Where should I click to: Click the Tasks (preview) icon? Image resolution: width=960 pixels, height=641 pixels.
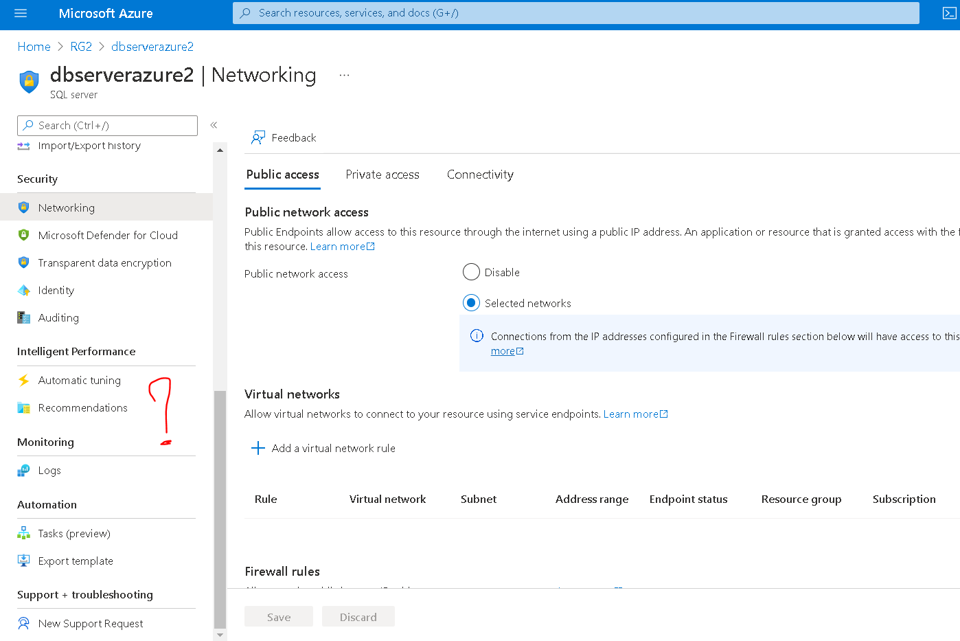(24, 533)
